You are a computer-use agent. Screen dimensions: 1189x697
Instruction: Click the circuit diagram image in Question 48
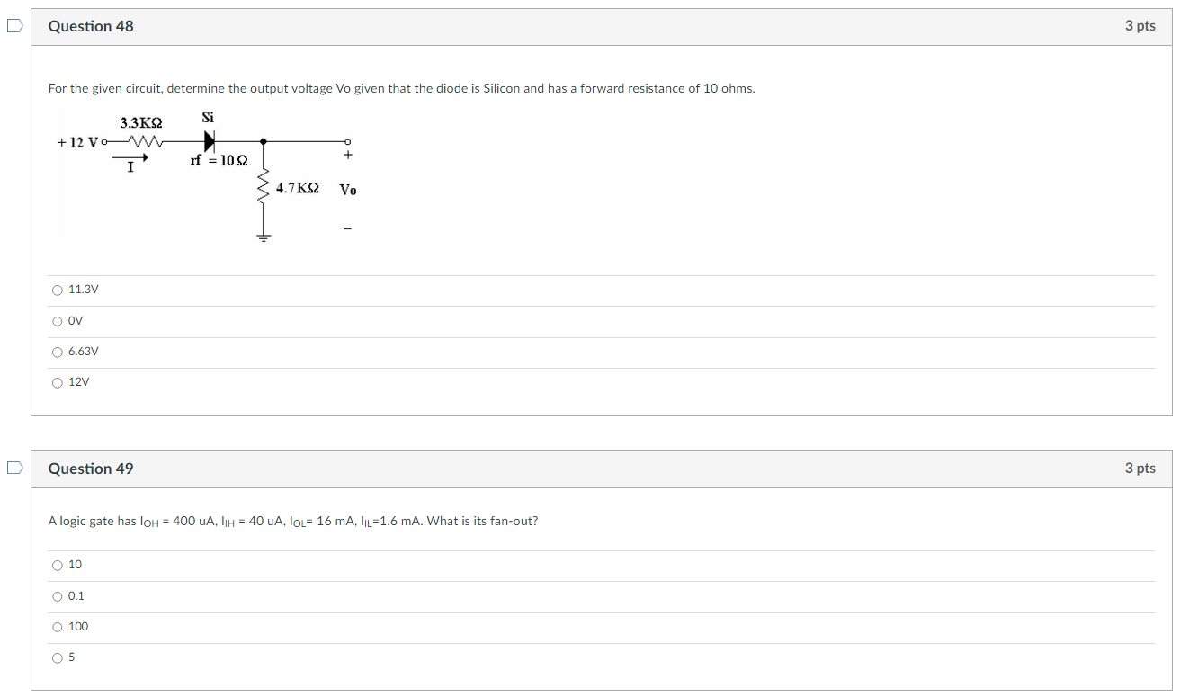click(208, 175)
